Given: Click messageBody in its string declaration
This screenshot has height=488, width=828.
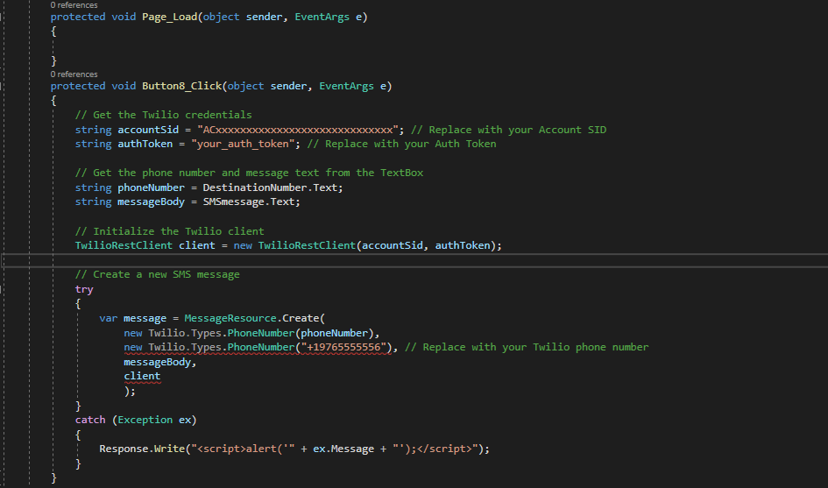Looking at the screenshot, I should [151, 202].
